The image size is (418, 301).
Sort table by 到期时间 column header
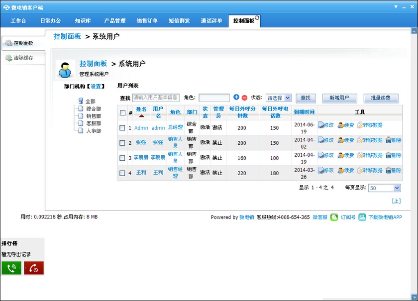tap(304, 112)
